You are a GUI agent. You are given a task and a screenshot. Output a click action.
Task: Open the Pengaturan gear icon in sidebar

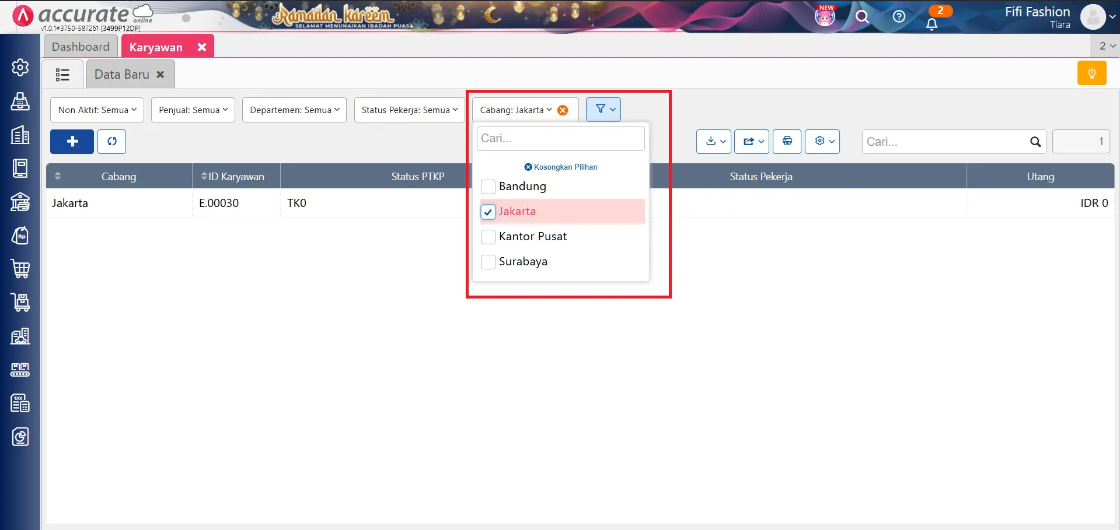click(x=20, y=67)
